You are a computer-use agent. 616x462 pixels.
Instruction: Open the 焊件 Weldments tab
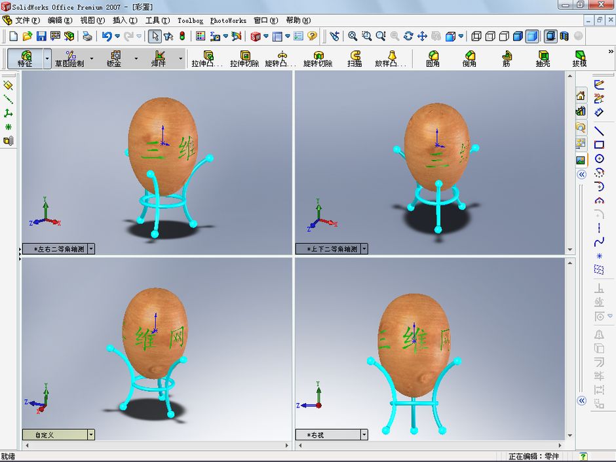[x=159, y=58]
